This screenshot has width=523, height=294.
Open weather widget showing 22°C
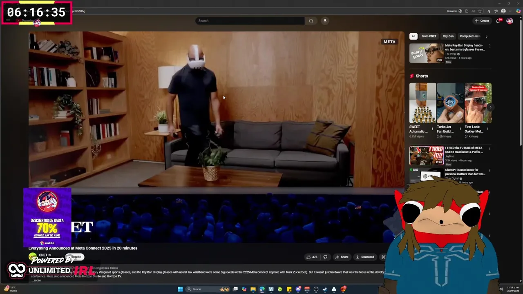coord(11,289)
